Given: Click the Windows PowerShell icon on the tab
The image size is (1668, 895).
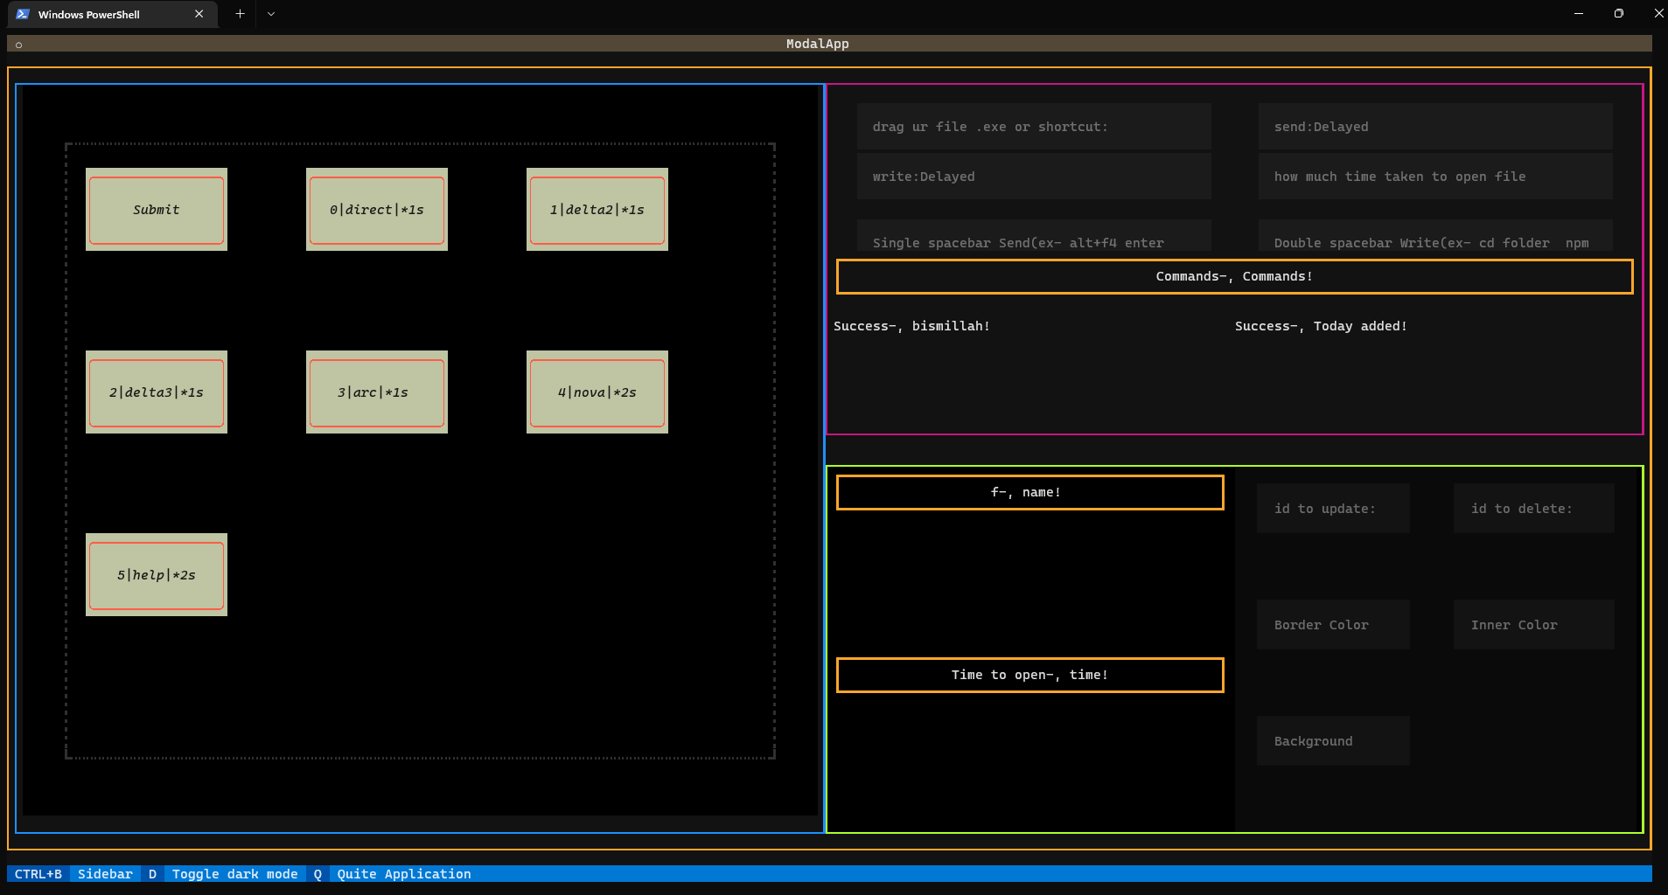Looking at the screenshot, I should point(24,14).
